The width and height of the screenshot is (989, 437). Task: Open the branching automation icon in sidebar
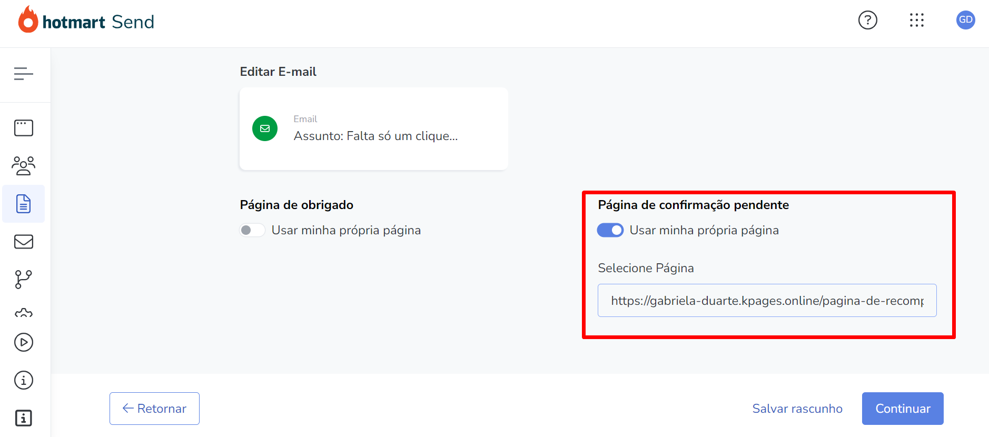pos(24,280)
